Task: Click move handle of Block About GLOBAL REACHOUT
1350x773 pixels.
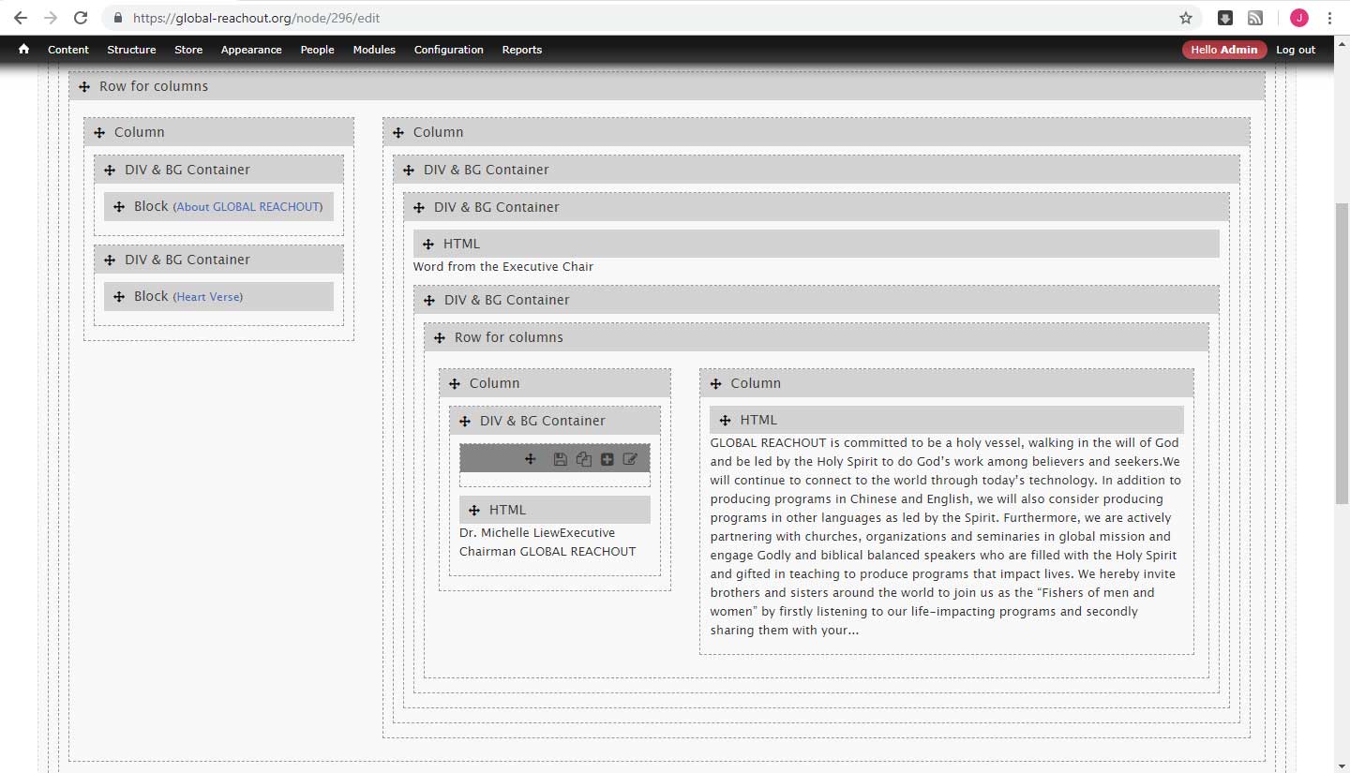Action: pyautogui.click(x=119, y=207)
